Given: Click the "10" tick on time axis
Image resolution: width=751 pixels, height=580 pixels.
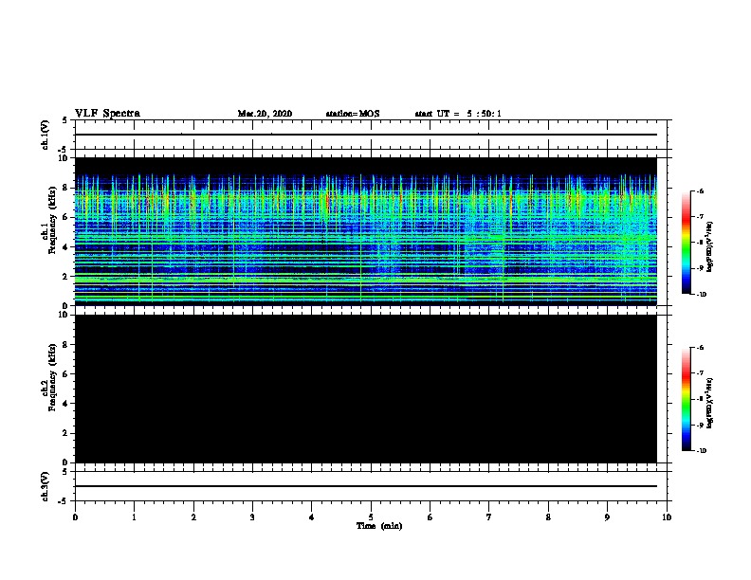Looking at the screenshot, I should [667, 517].
